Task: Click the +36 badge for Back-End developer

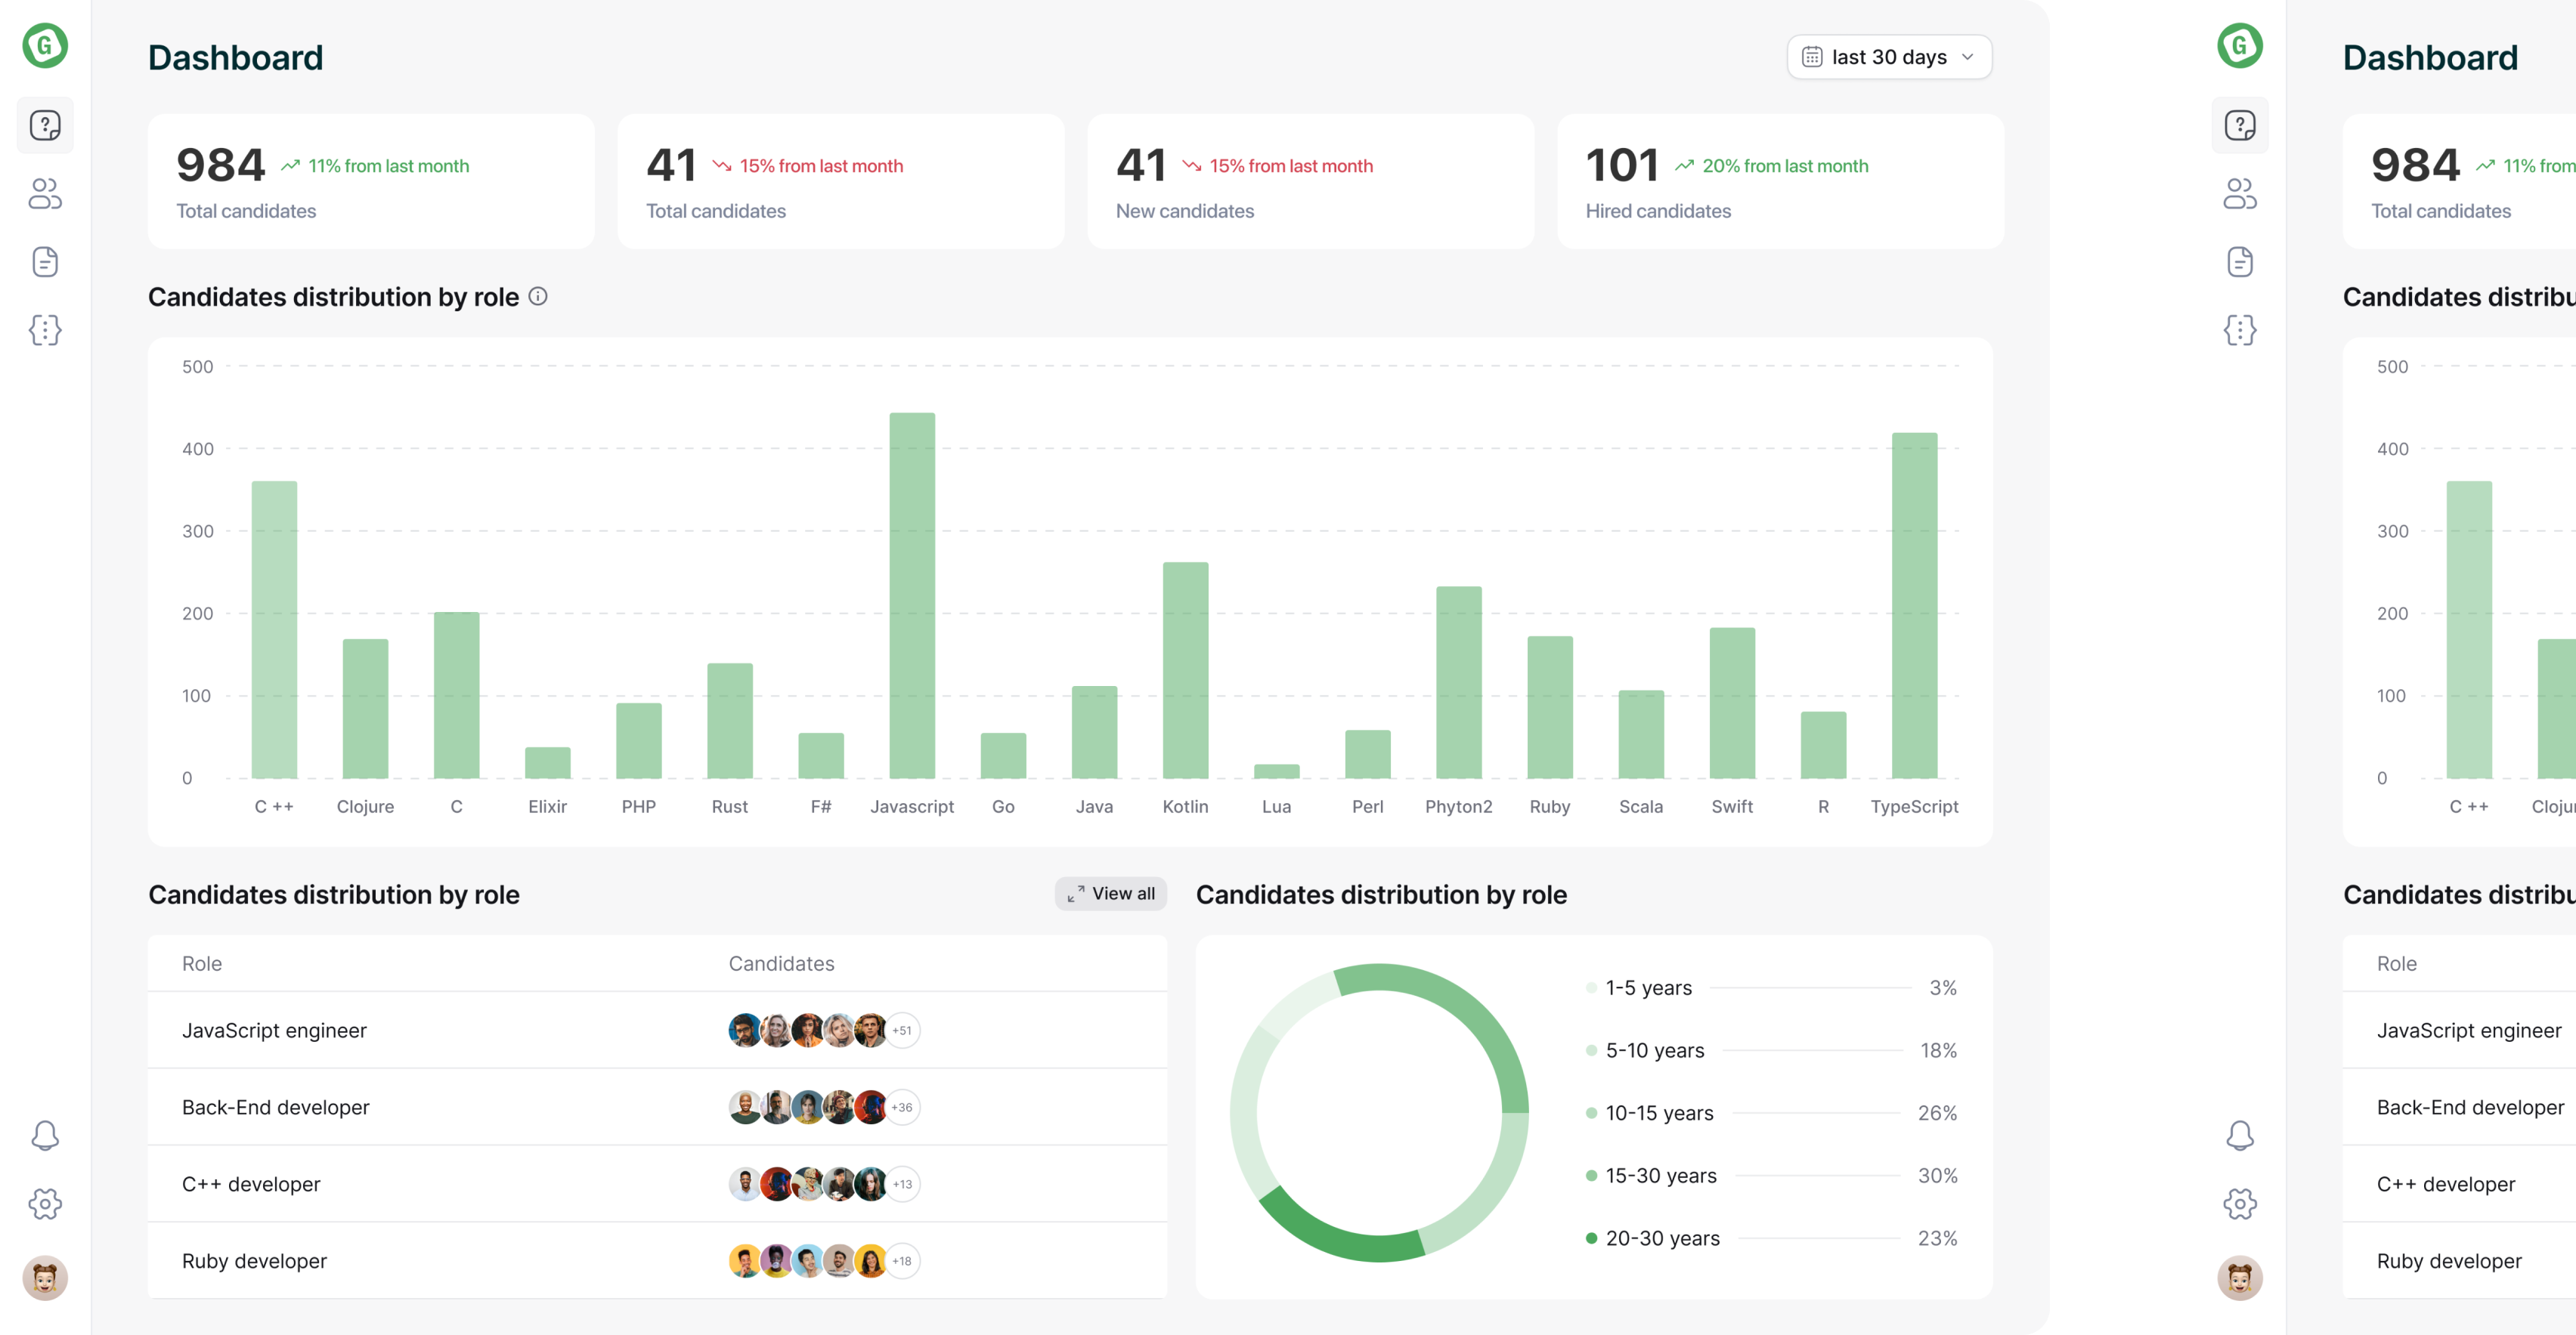Action: [x=902, y=1107]
